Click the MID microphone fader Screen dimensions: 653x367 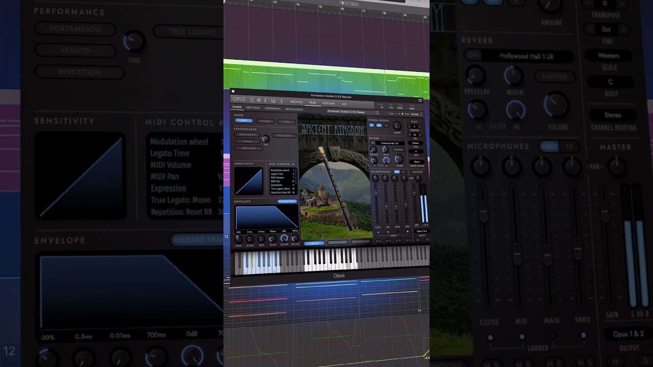pos(388,206)
